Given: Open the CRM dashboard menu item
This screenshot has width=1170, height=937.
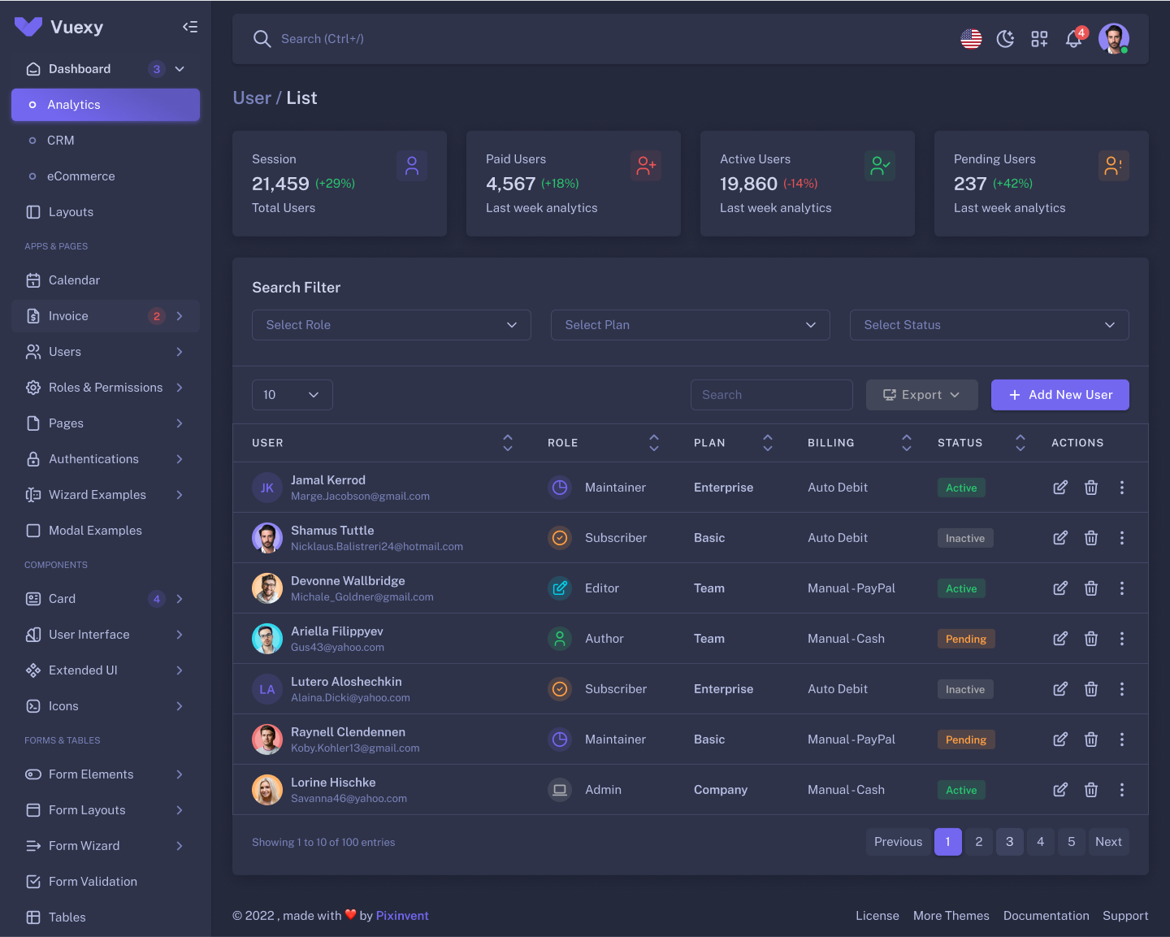Looking at the screenshot, I should tap(61, 140).
